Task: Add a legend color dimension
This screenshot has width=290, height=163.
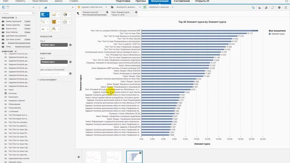Action: click(x=70, y=73)
